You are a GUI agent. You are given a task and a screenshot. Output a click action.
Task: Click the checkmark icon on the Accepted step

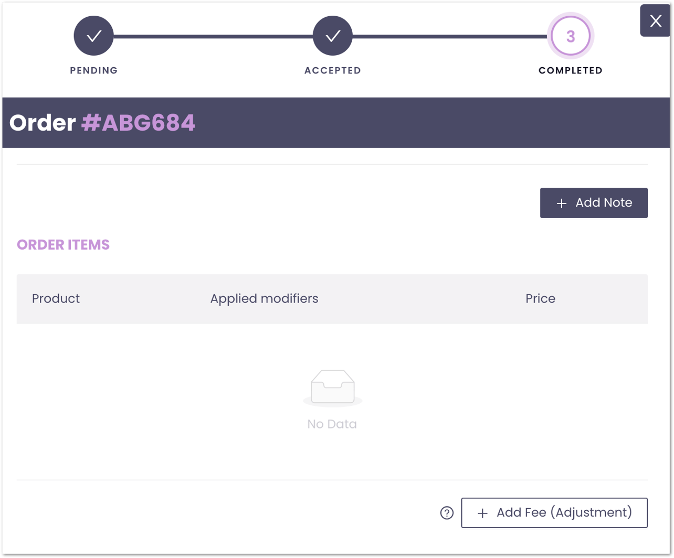pyautogui.click(x=333, y=35)
